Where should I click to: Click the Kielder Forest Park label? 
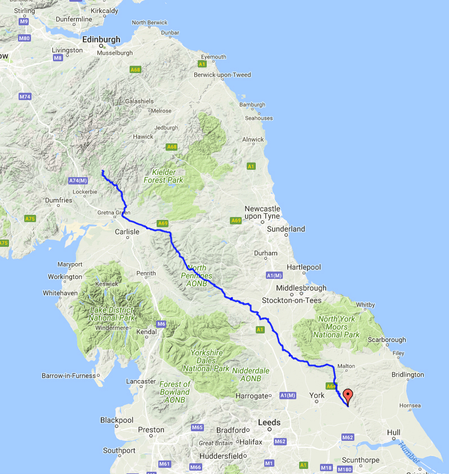coord(163,176)
